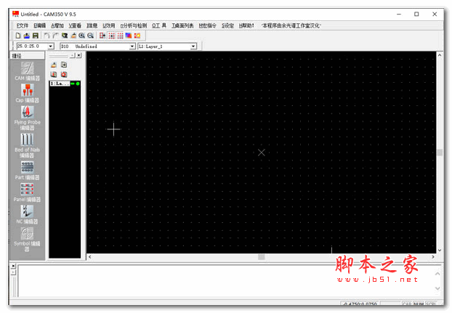
Task: Click the canvas horizontal scrollbar thumb
Action: [x=261, y=256]
